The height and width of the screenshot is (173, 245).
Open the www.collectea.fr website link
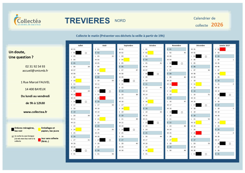[x=35, y=112]
